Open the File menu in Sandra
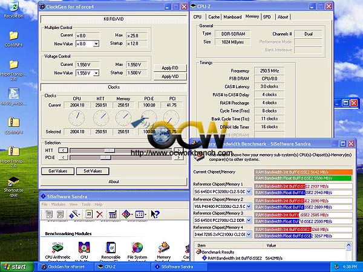Image resolution: width=363 pixels, height=272 pixels. (x=44, y=204)
